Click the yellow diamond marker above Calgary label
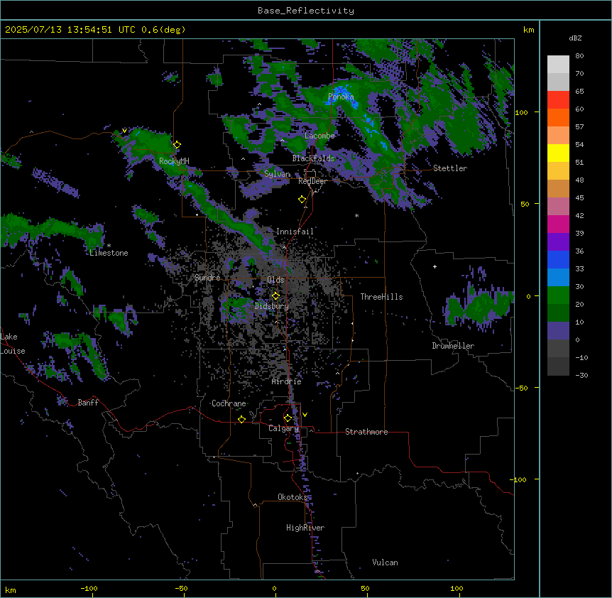This screenshot has height=598, width=612. pyautogui.click(x=288, y=418)
